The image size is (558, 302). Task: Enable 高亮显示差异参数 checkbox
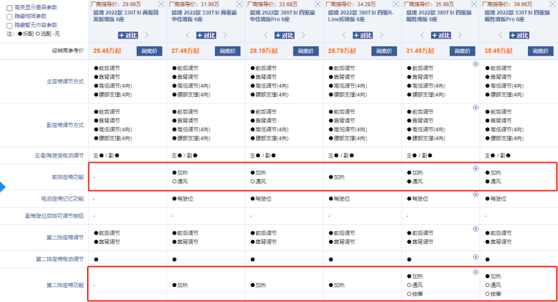point(10,8)
